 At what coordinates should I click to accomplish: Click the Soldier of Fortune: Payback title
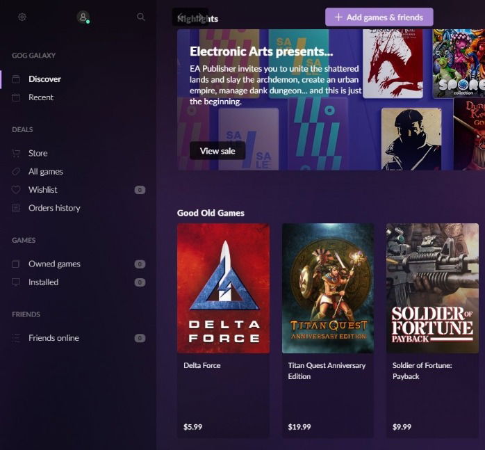(422, 371)
